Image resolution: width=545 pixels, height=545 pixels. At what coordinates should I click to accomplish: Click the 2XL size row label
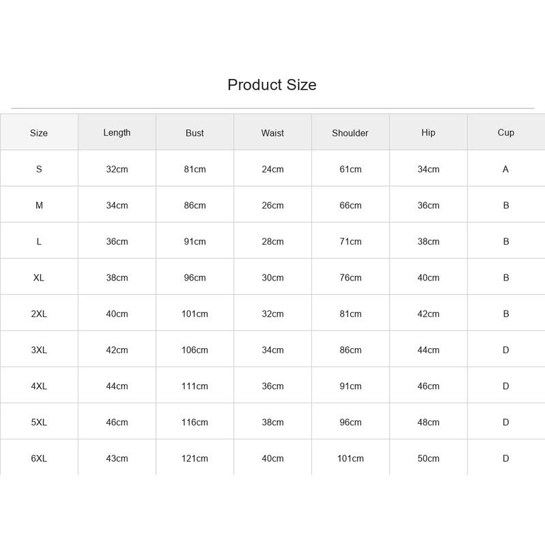pyautogui.click(x=39, y=314)
